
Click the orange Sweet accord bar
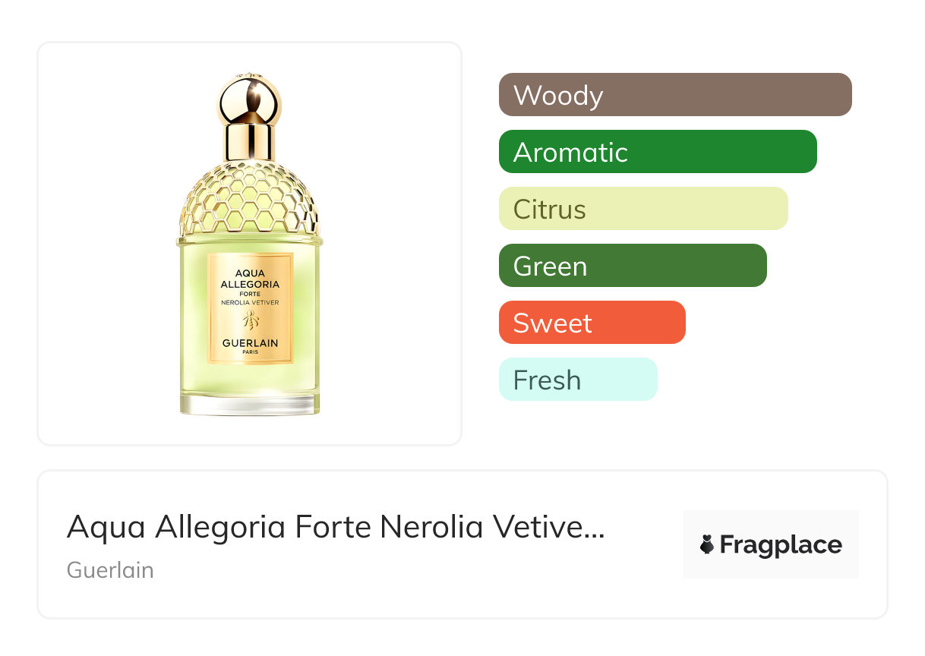click(592, 323)
